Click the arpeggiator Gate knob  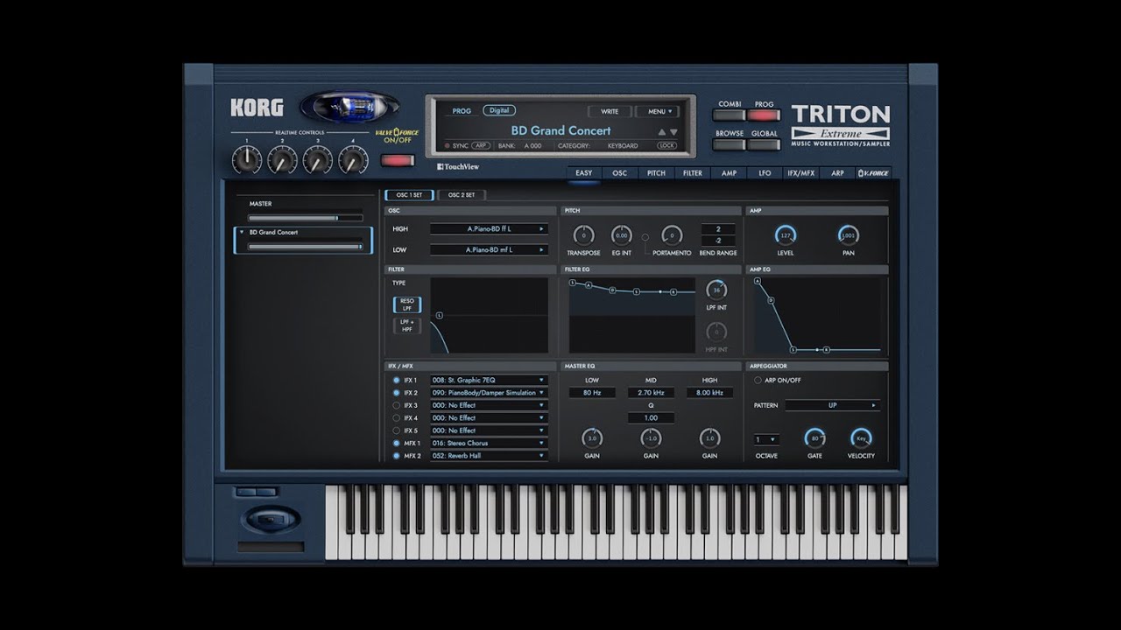tap(815, 438)
